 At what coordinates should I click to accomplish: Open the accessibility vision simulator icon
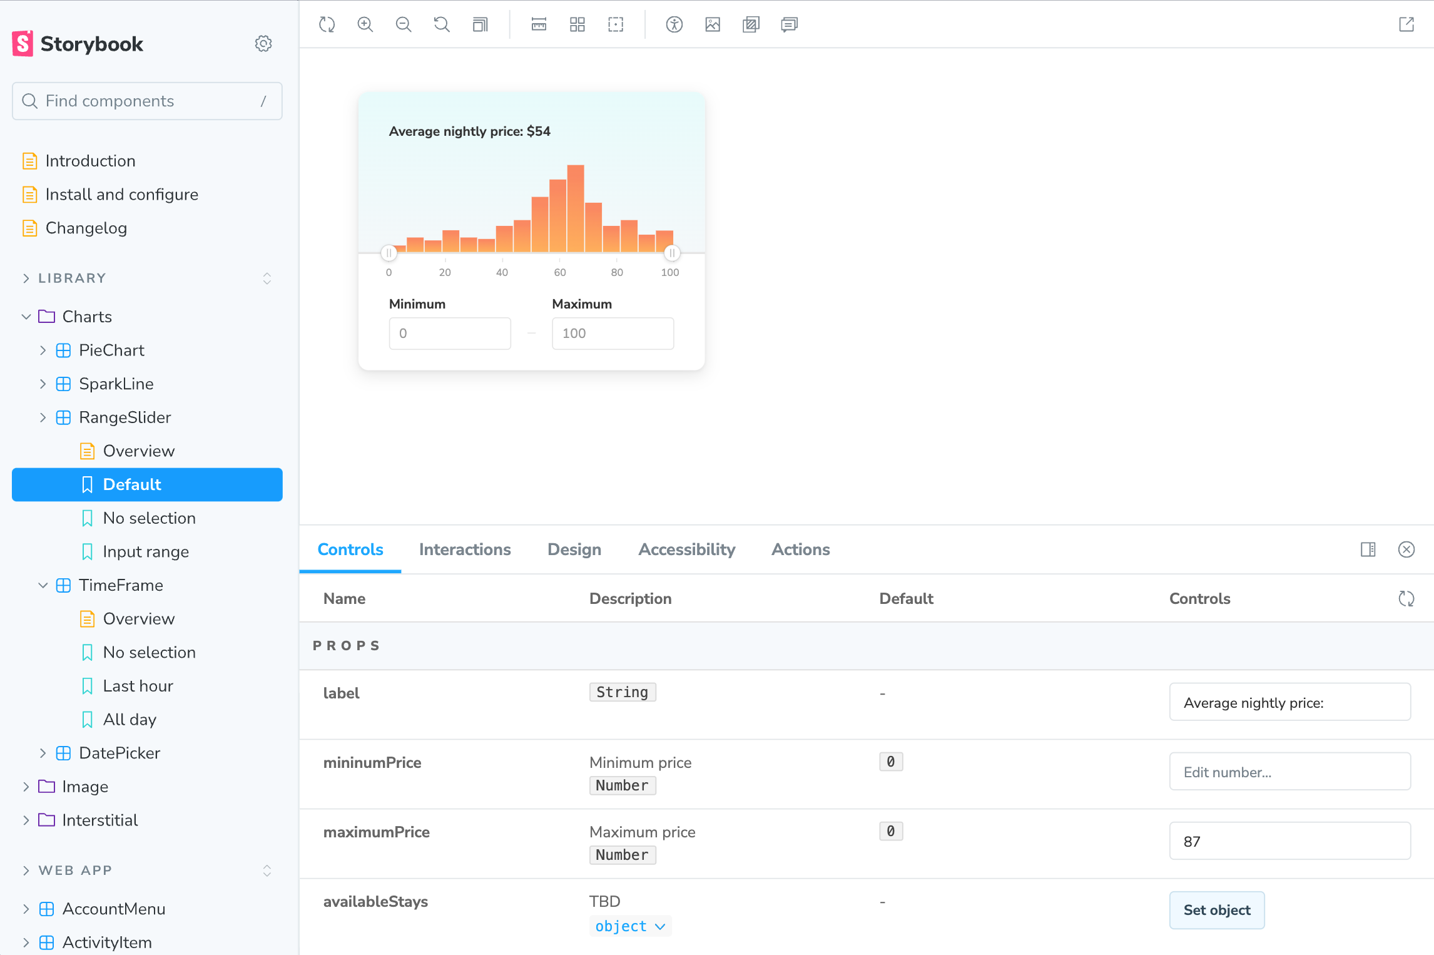pos(674,24)
